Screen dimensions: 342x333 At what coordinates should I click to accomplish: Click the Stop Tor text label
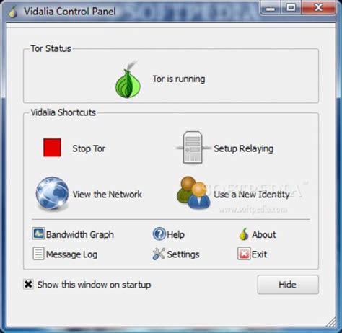coord(89,148)
